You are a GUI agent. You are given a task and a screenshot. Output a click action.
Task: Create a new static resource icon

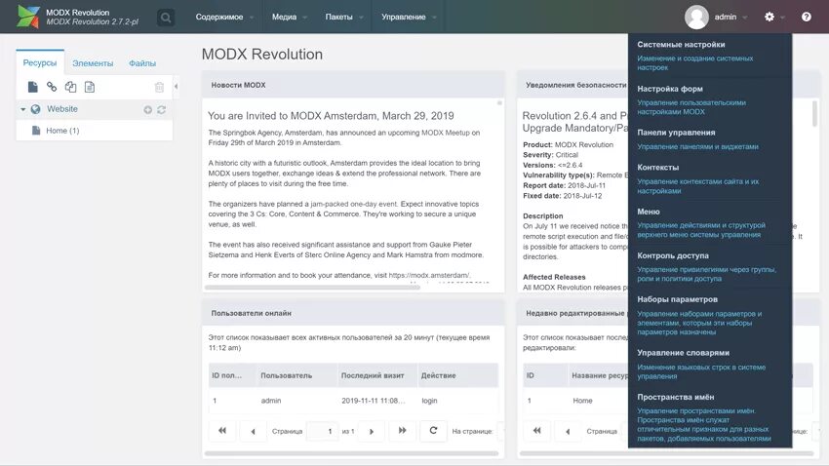tap(90, 87)
